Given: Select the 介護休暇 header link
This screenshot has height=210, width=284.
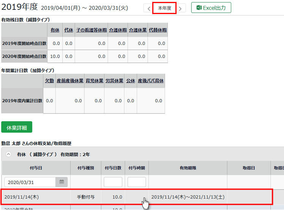Looking at the screenshot, I should [117, 30].
